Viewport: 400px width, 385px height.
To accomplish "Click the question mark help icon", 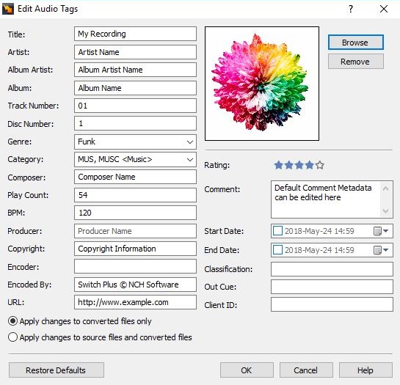I will [351, 10].
